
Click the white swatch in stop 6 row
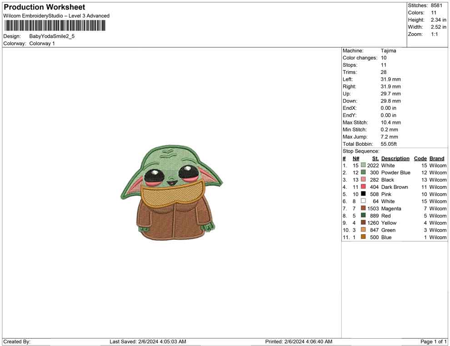point(363,201)
